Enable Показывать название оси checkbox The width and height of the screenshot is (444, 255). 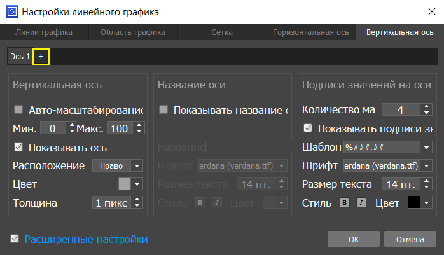pyautogui.click(x=164, y=109)
